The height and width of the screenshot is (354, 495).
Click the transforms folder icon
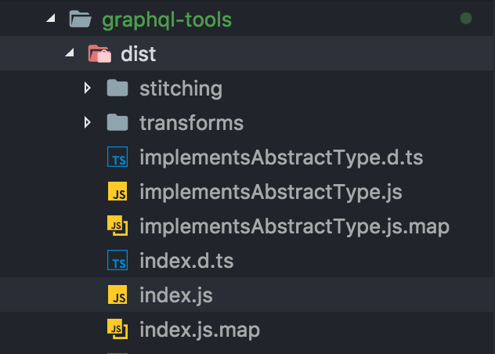pos(117,122)
